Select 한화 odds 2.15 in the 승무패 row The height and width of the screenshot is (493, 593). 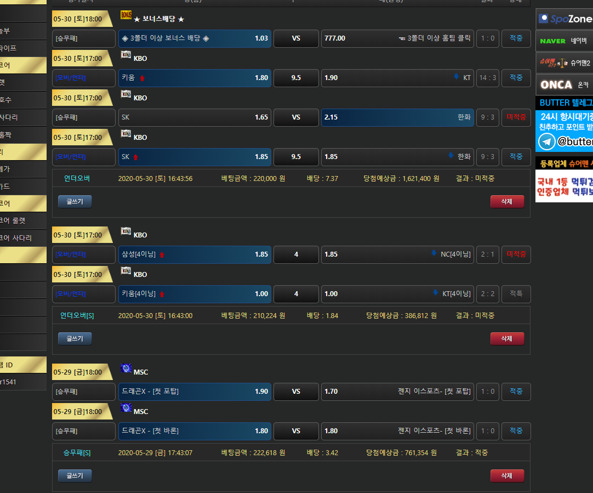(x=397, y=117)
